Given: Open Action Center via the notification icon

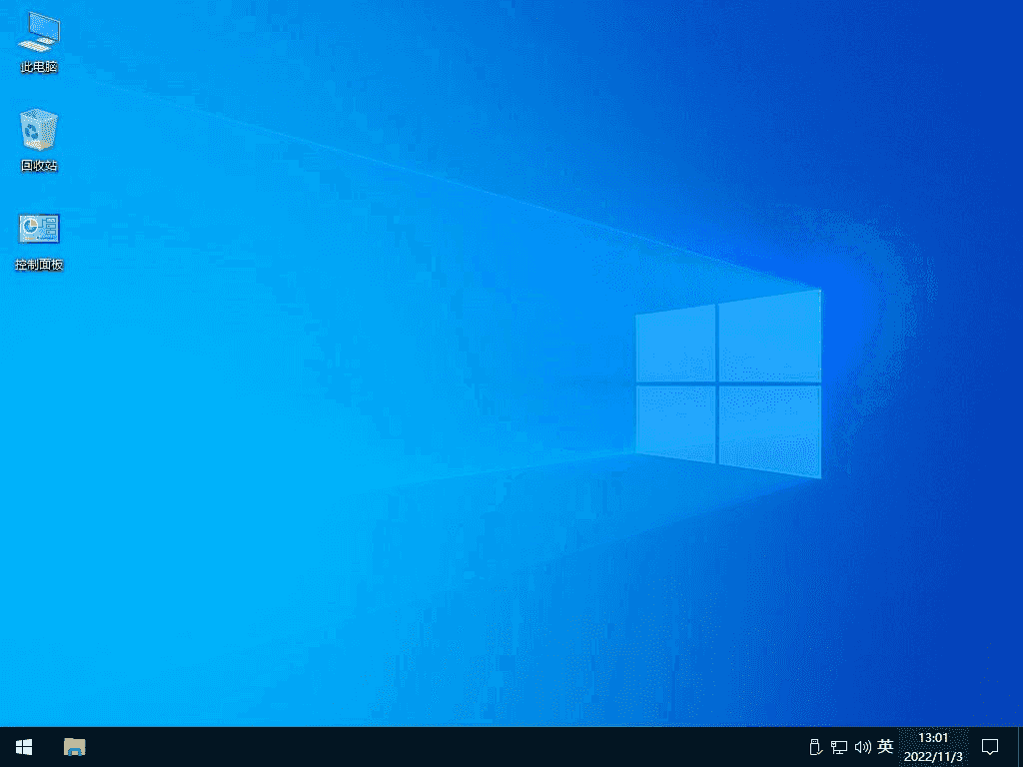Looking at the screenshot, I should pyautogui.click(x=989, y=746).
